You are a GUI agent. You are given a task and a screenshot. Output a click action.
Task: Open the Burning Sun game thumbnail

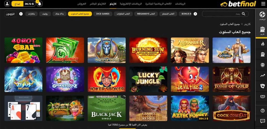pyautogui.click(x=148, y=50)
